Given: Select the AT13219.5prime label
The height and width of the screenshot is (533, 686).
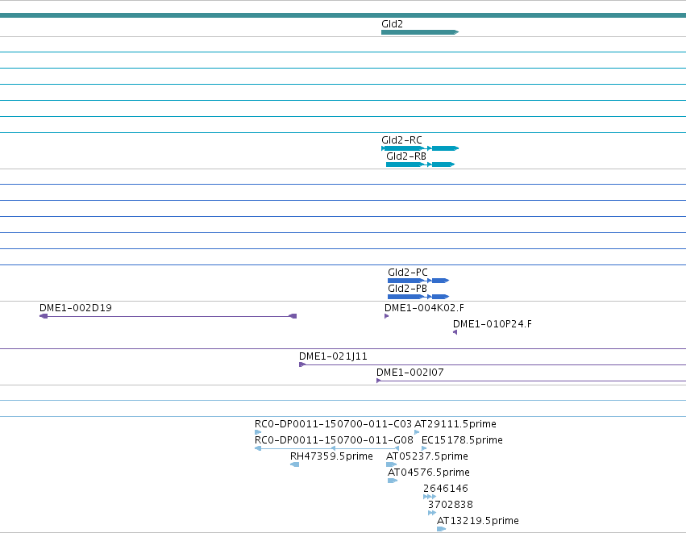Looking at the screenshot, I should tap(478, 521).
